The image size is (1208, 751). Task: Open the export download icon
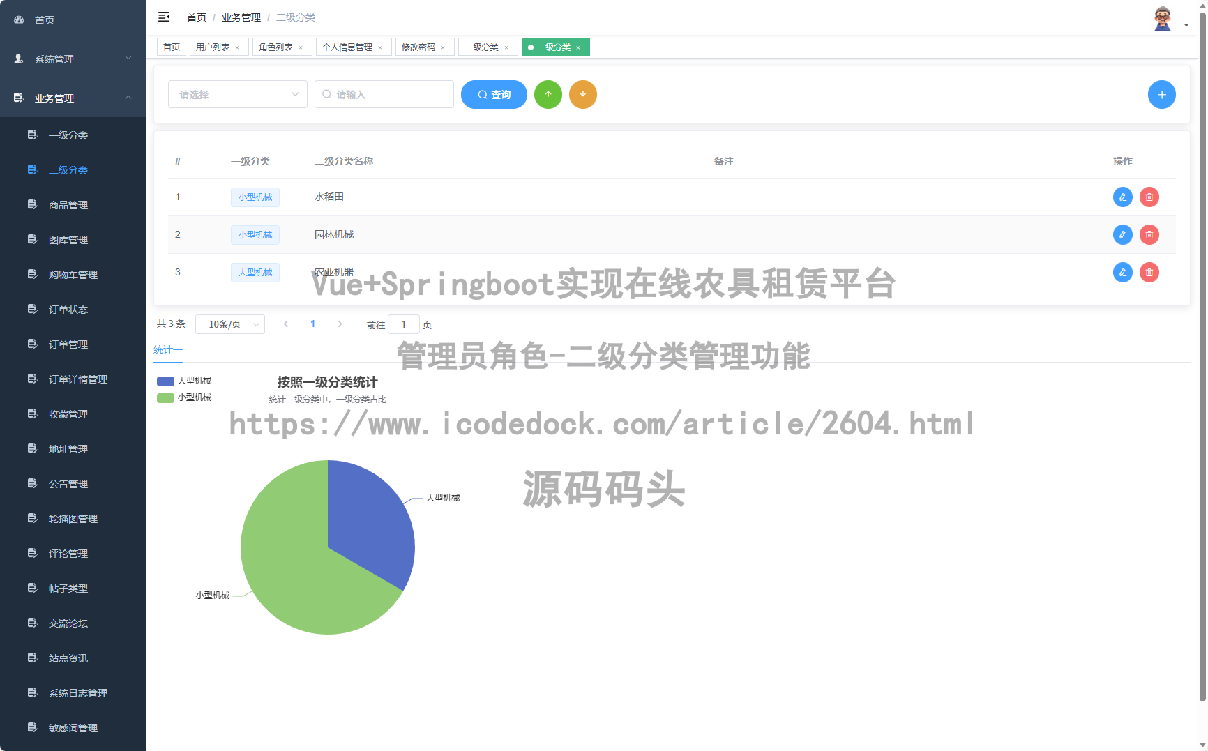pos(583,94)
